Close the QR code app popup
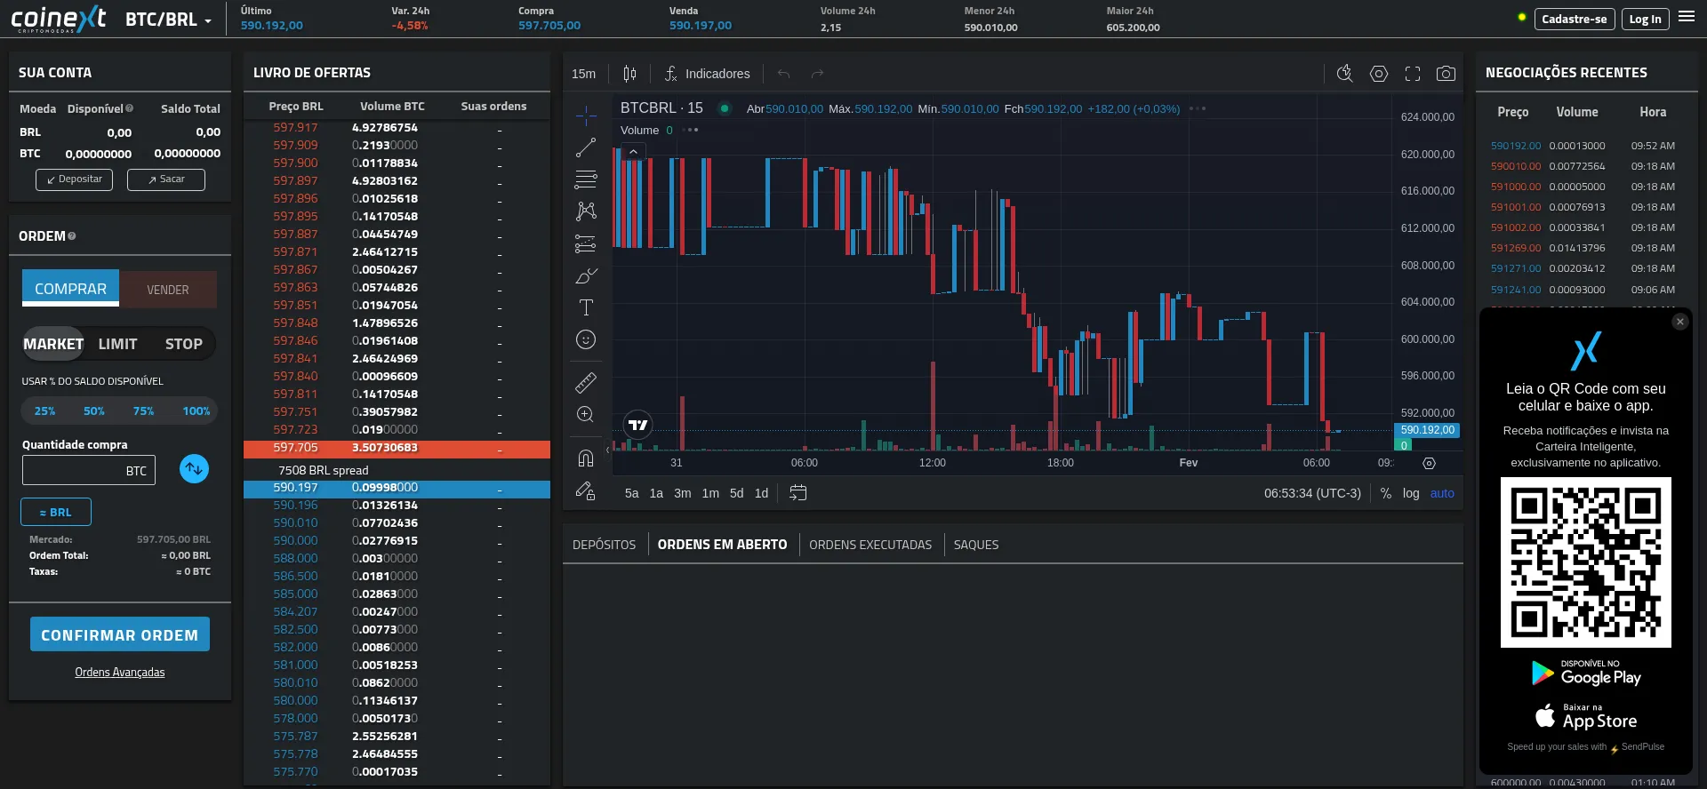Image resolution: width=1707 pixels, height=789 pixels. click(1679, 322)
